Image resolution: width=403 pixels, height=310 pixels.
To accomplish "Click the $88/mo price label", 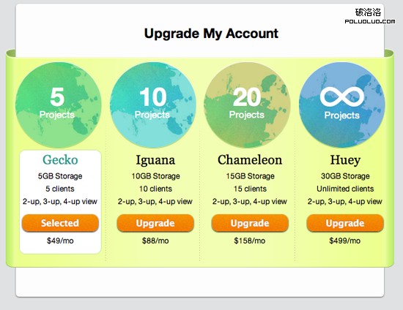I will pyautogui.click(x=155, y=241).
